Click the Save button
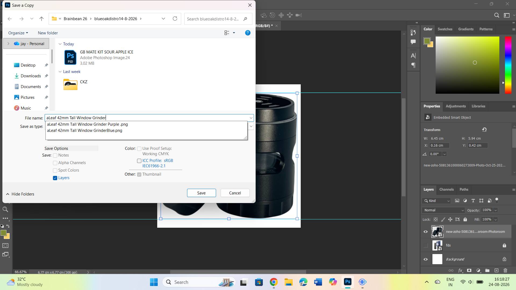Screen dimensions: 516x290 tap(201, 193)
